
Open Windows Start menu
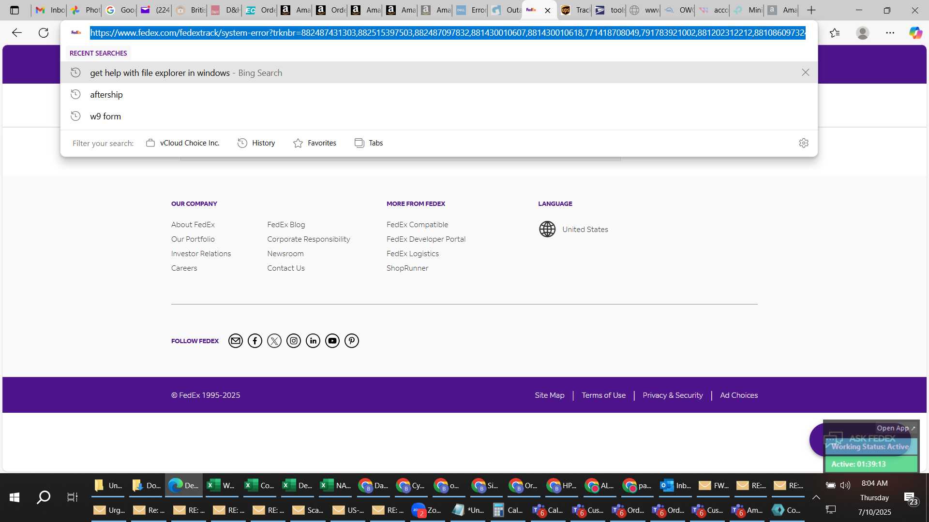pyautogui.click(x=15, y=497)
